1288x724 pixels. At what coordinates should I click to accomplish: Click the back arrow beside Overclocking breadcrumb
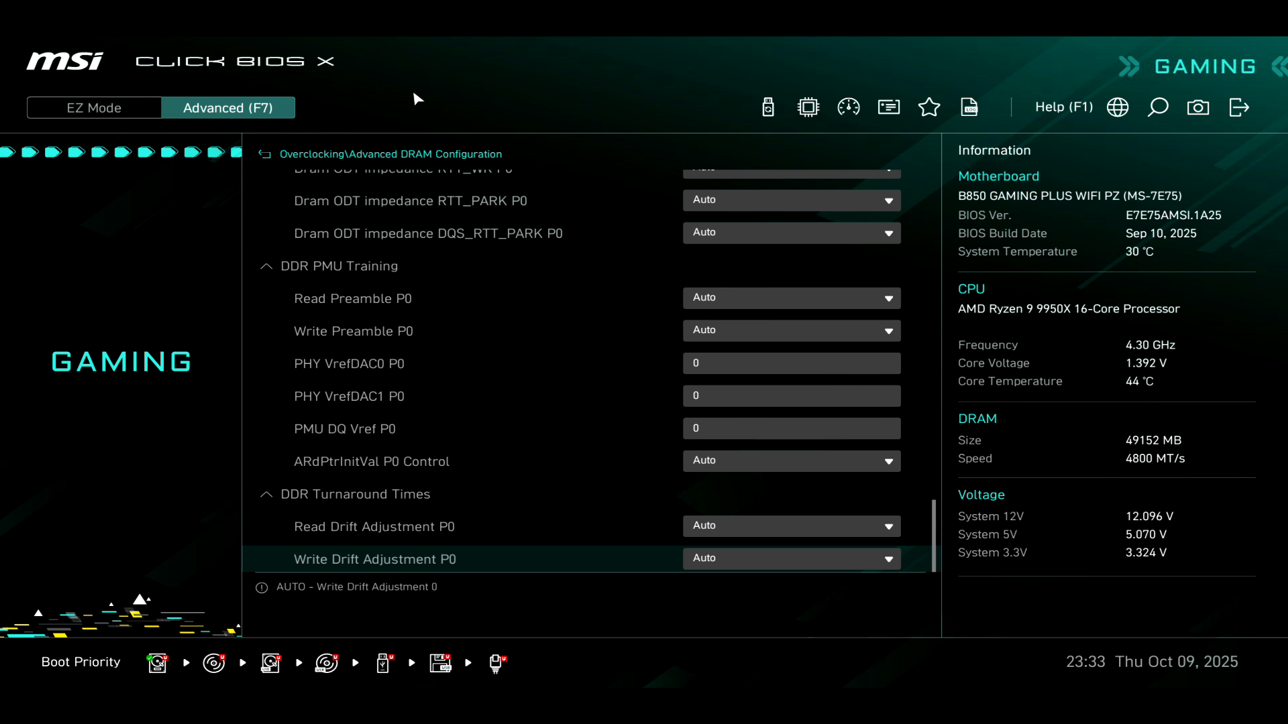point(265,154)
